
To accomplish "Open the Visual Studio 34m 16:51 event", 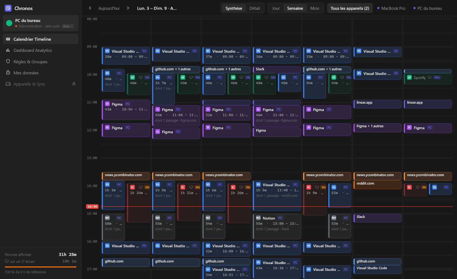I will [226, 272].
